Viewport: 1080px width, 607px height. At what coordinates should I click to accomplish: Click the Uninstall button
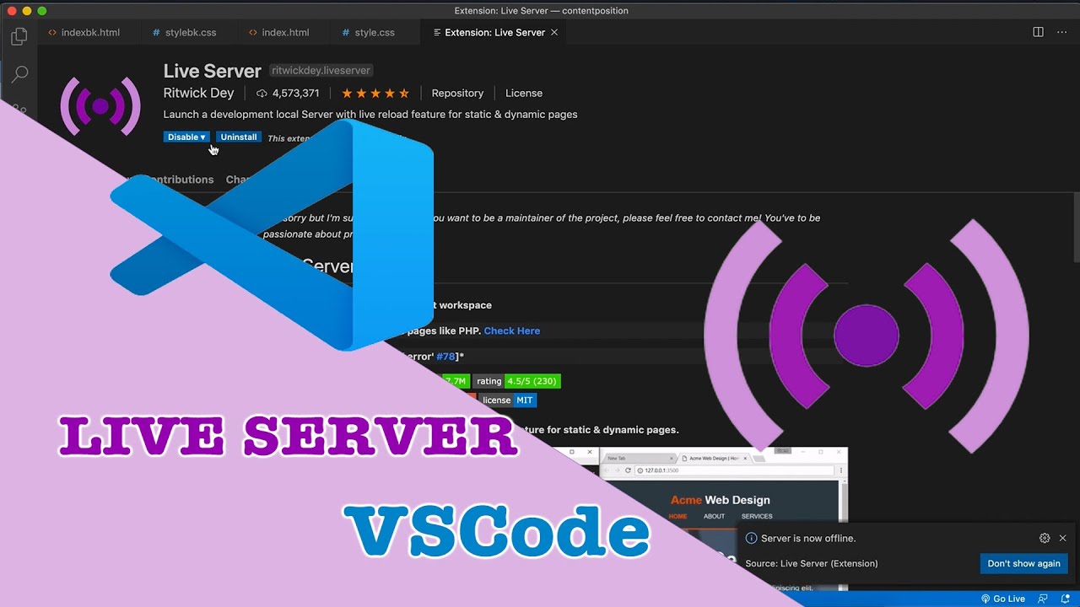(x=239, y=137)
